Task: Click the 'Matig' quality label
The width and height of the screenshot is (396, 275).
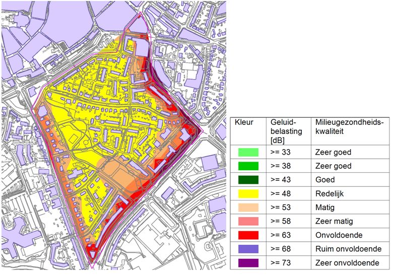Action: pos(325,208)
